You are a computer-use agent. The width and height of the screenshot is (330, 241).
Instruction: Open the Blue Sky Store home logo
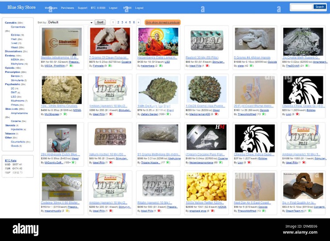point(21,8)
